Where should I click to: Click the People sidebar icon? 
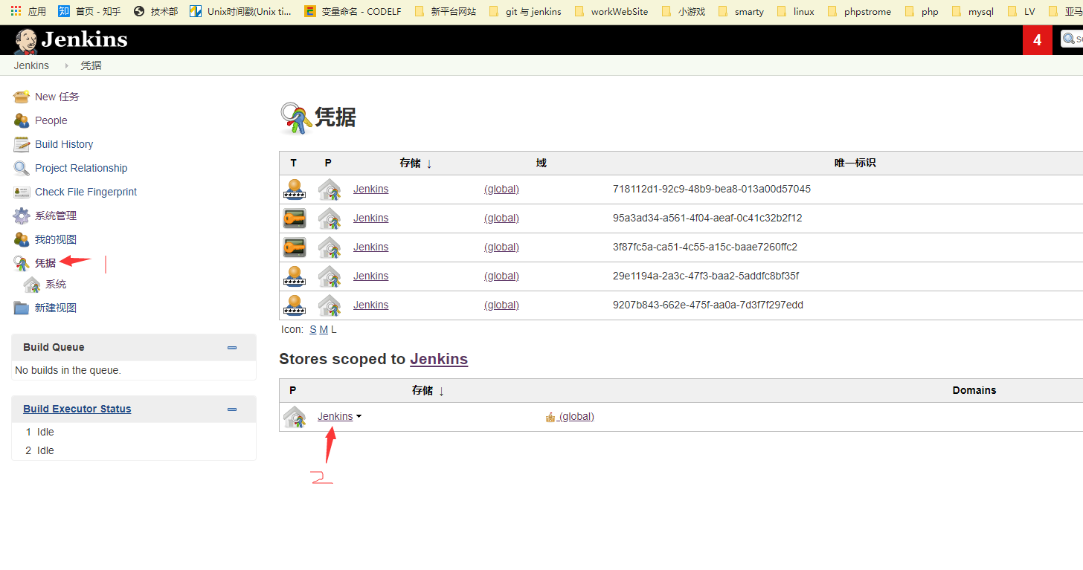[22, 120]
